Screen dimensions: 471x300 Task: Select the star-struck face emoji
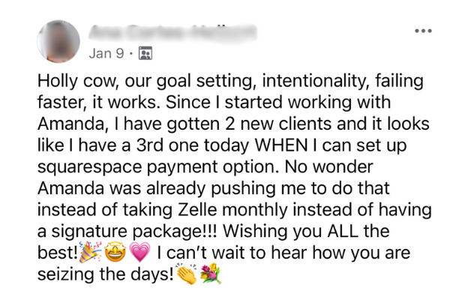[x=115, y=253]
